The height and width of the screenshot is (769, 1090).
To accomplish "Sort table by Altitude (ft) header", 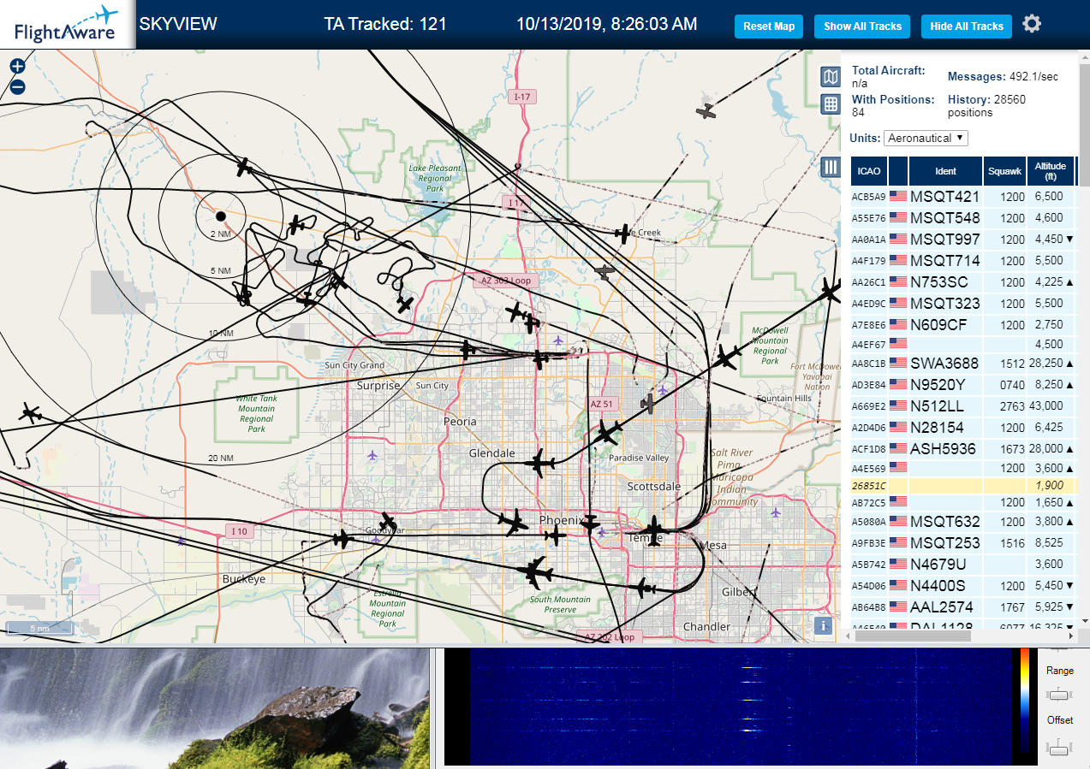I will (x=1051, y=171).
